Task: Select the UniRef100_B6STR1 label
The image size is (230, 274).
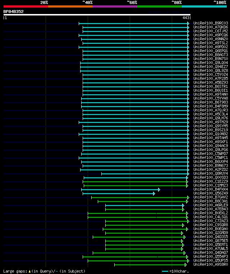Action: pyautogui.click(x=211, y=86)
